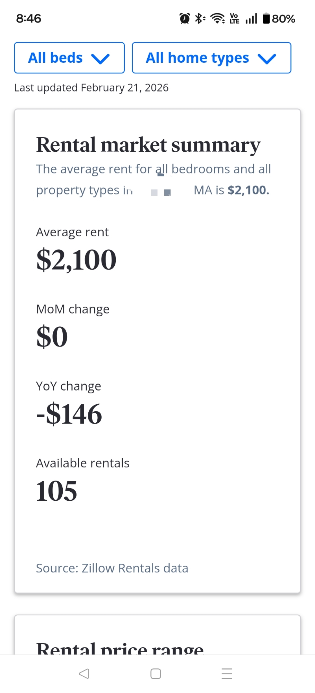Expand the All home types dropdown
The height and width of the screenshot is (693, 315).
point(211,58)
